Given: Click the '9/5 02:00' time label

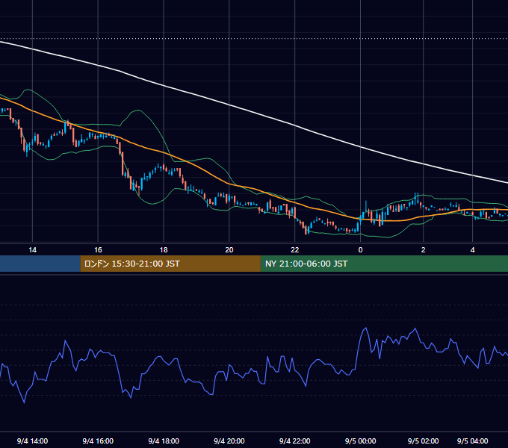Looking at the screenshot, I should point(423,441).
